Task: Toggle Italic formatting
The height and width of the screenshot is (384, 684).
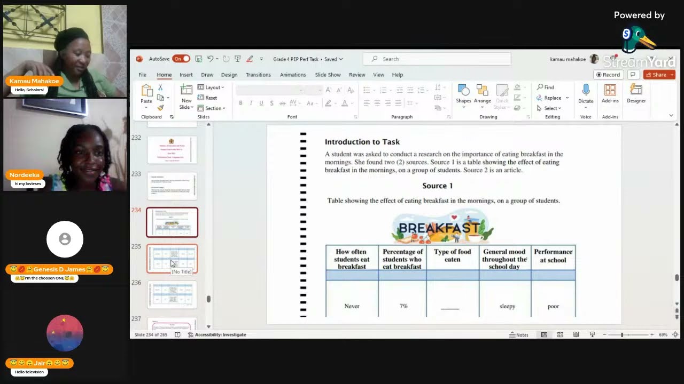Action: [x=251, y=103]
